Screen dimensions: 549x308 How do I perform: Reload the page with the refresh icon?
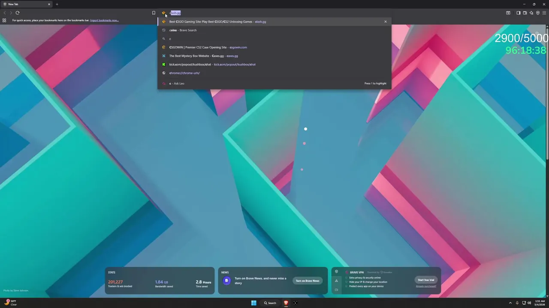(18, 13)
